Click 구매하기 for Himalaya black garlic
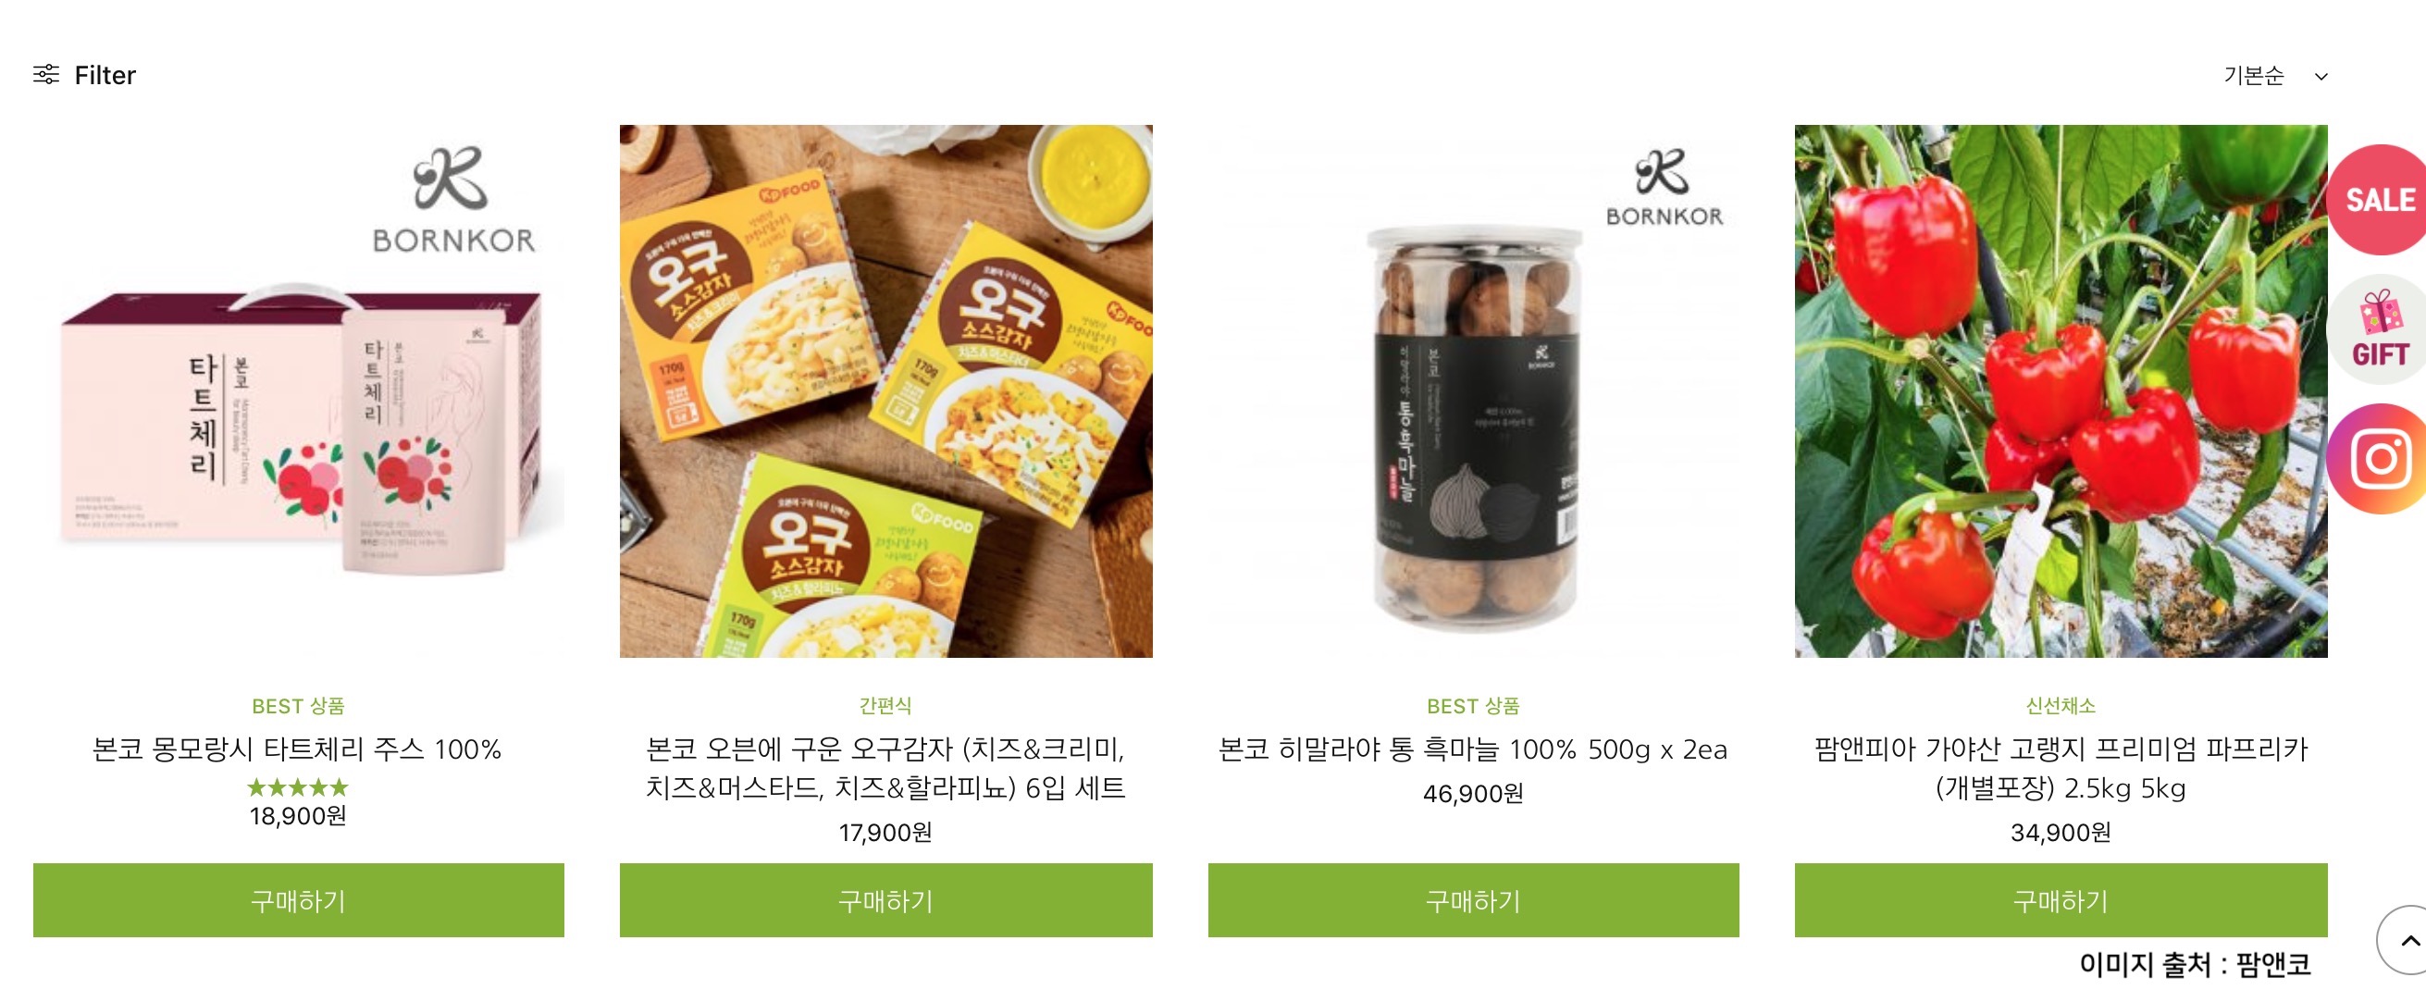The image size is (2426, 990). pos(1474,900)
